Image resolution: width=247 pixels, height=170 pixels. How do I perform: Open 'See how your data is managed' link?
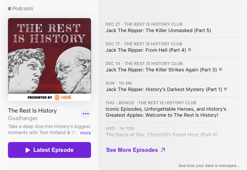[209, 165]
